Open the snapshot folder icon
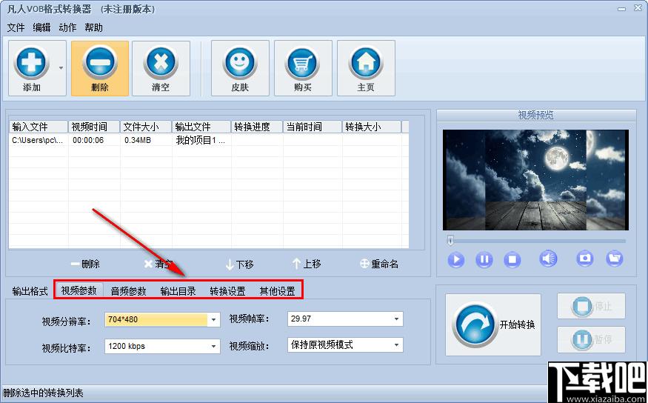 pyautogui.click(x=615, y=259)
